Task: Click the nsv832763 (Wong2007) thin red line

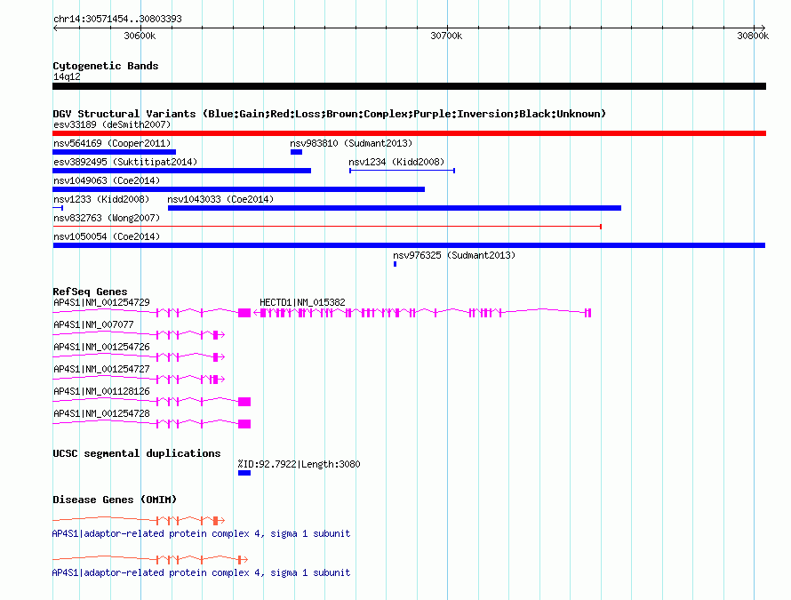Action: click(327, 227)
